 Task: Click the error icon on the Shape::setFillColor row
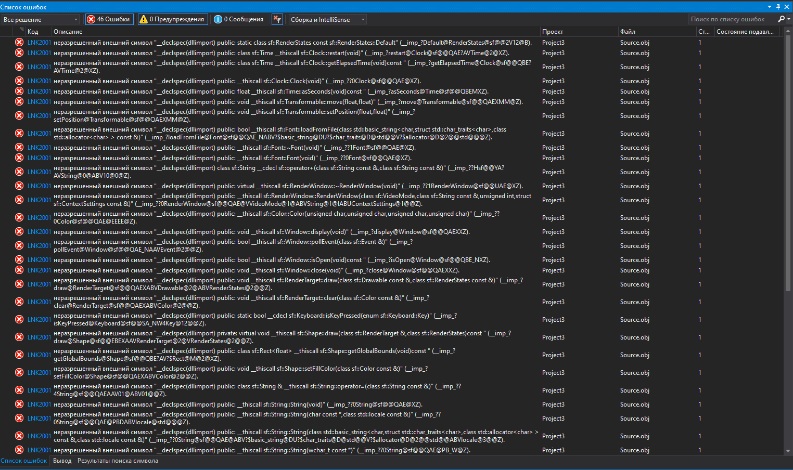pyautogui.click(x=19, y=372)
